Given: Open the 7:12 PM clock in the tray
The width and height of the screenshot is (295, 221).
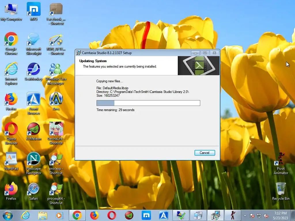Looking at the screenshot, I should coord(281,216).
